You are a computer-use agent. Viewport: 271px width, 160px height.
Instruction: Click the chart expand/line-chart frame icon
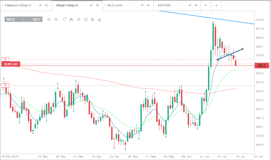(x=86, y=20)
